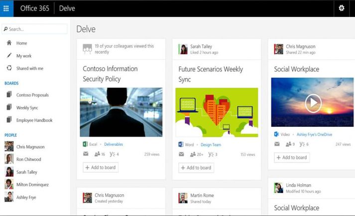The image size is (355, 216).
Task: Click the 153 views count
Action: click(x=247, y=154)
